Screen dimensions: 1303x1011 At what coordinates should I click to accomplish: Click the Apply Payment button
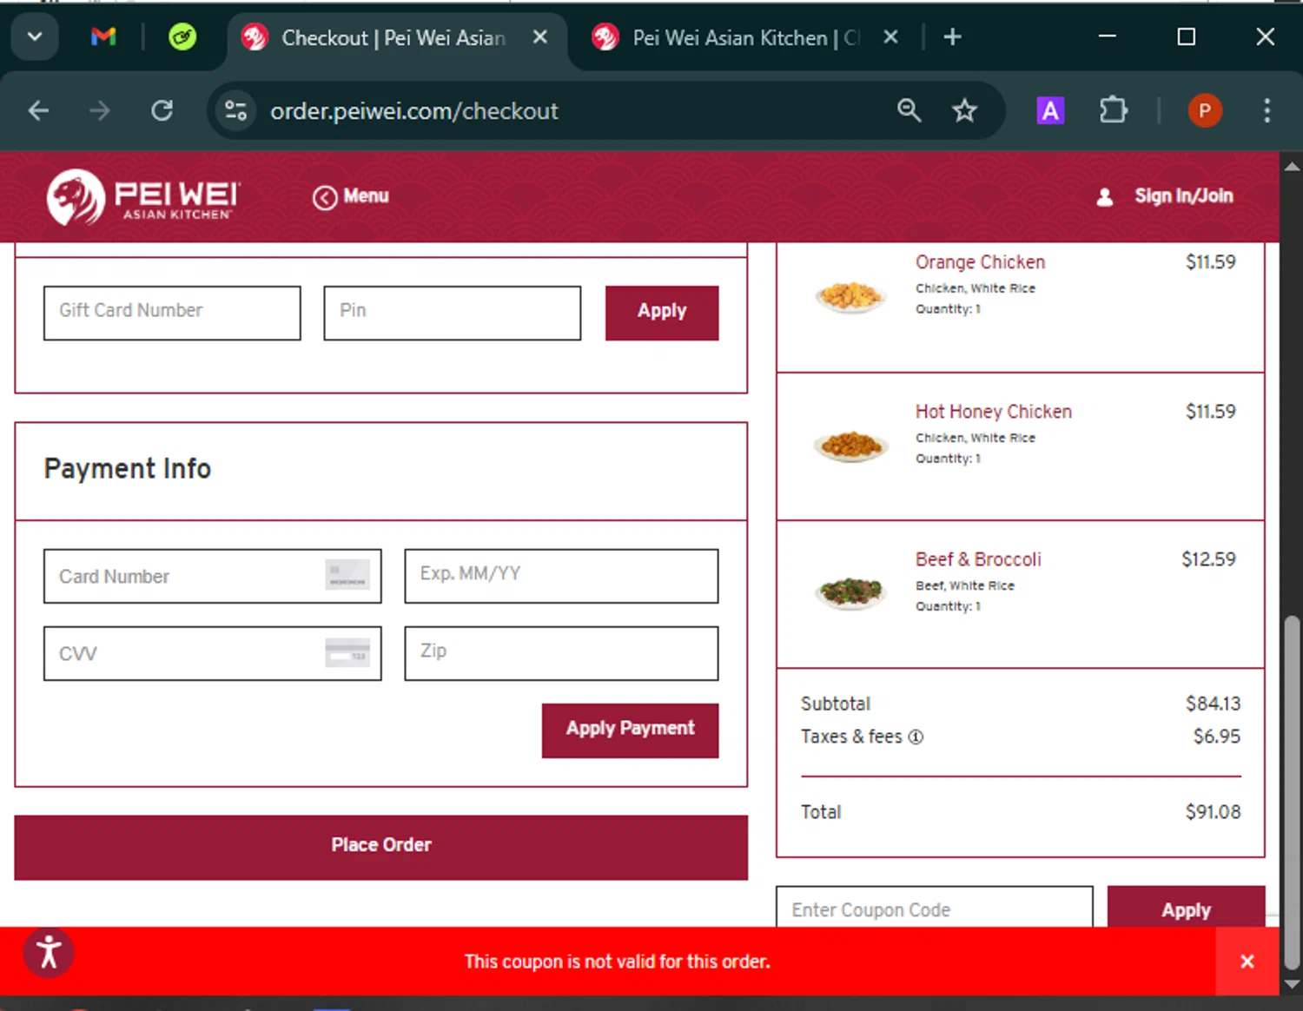630,730
